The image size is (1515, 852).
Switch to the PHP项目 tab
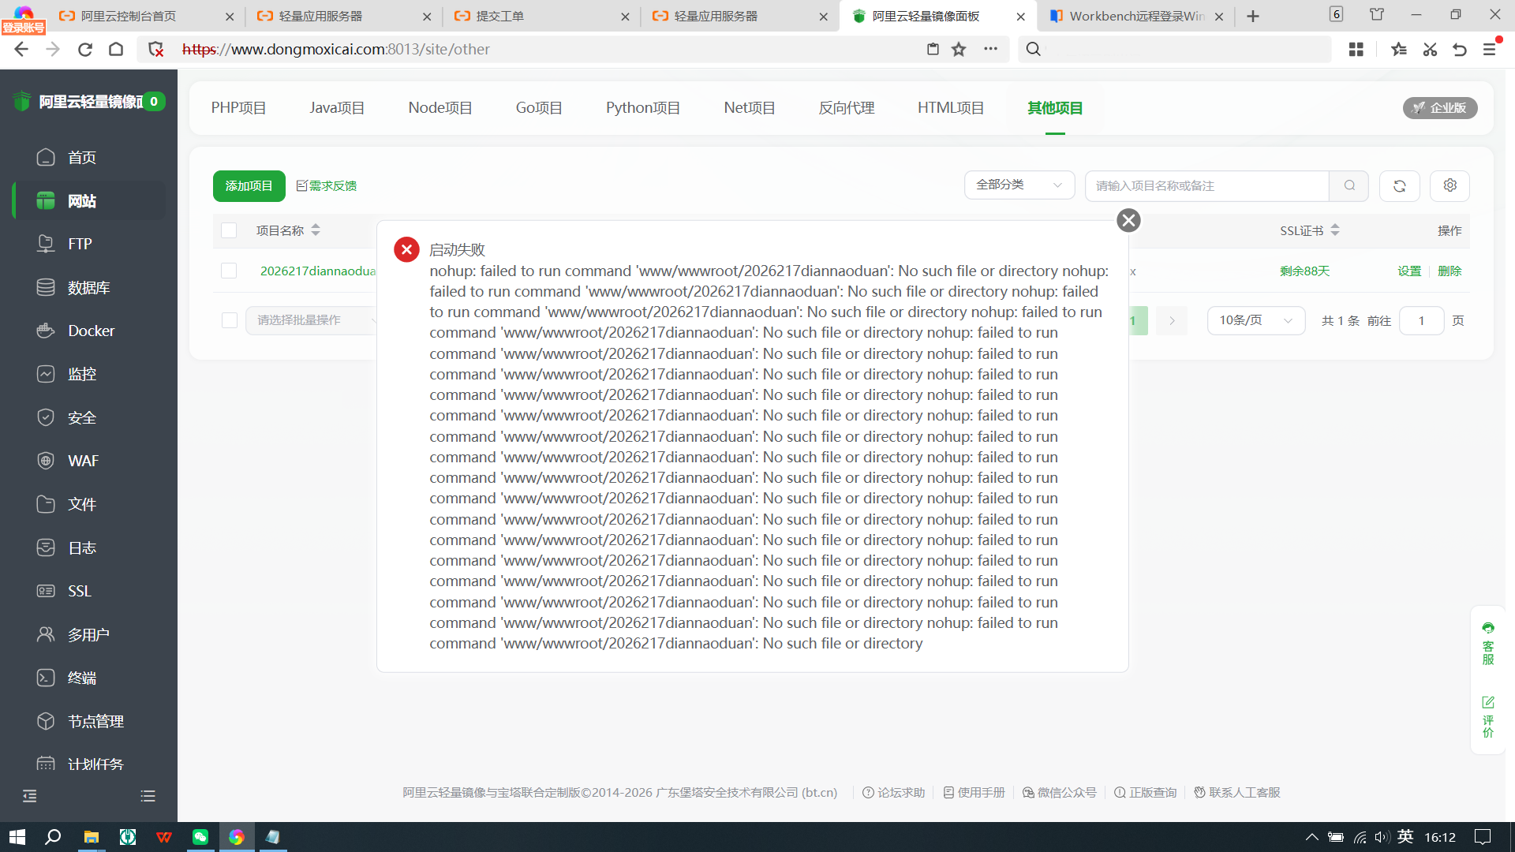click(238, 108)
